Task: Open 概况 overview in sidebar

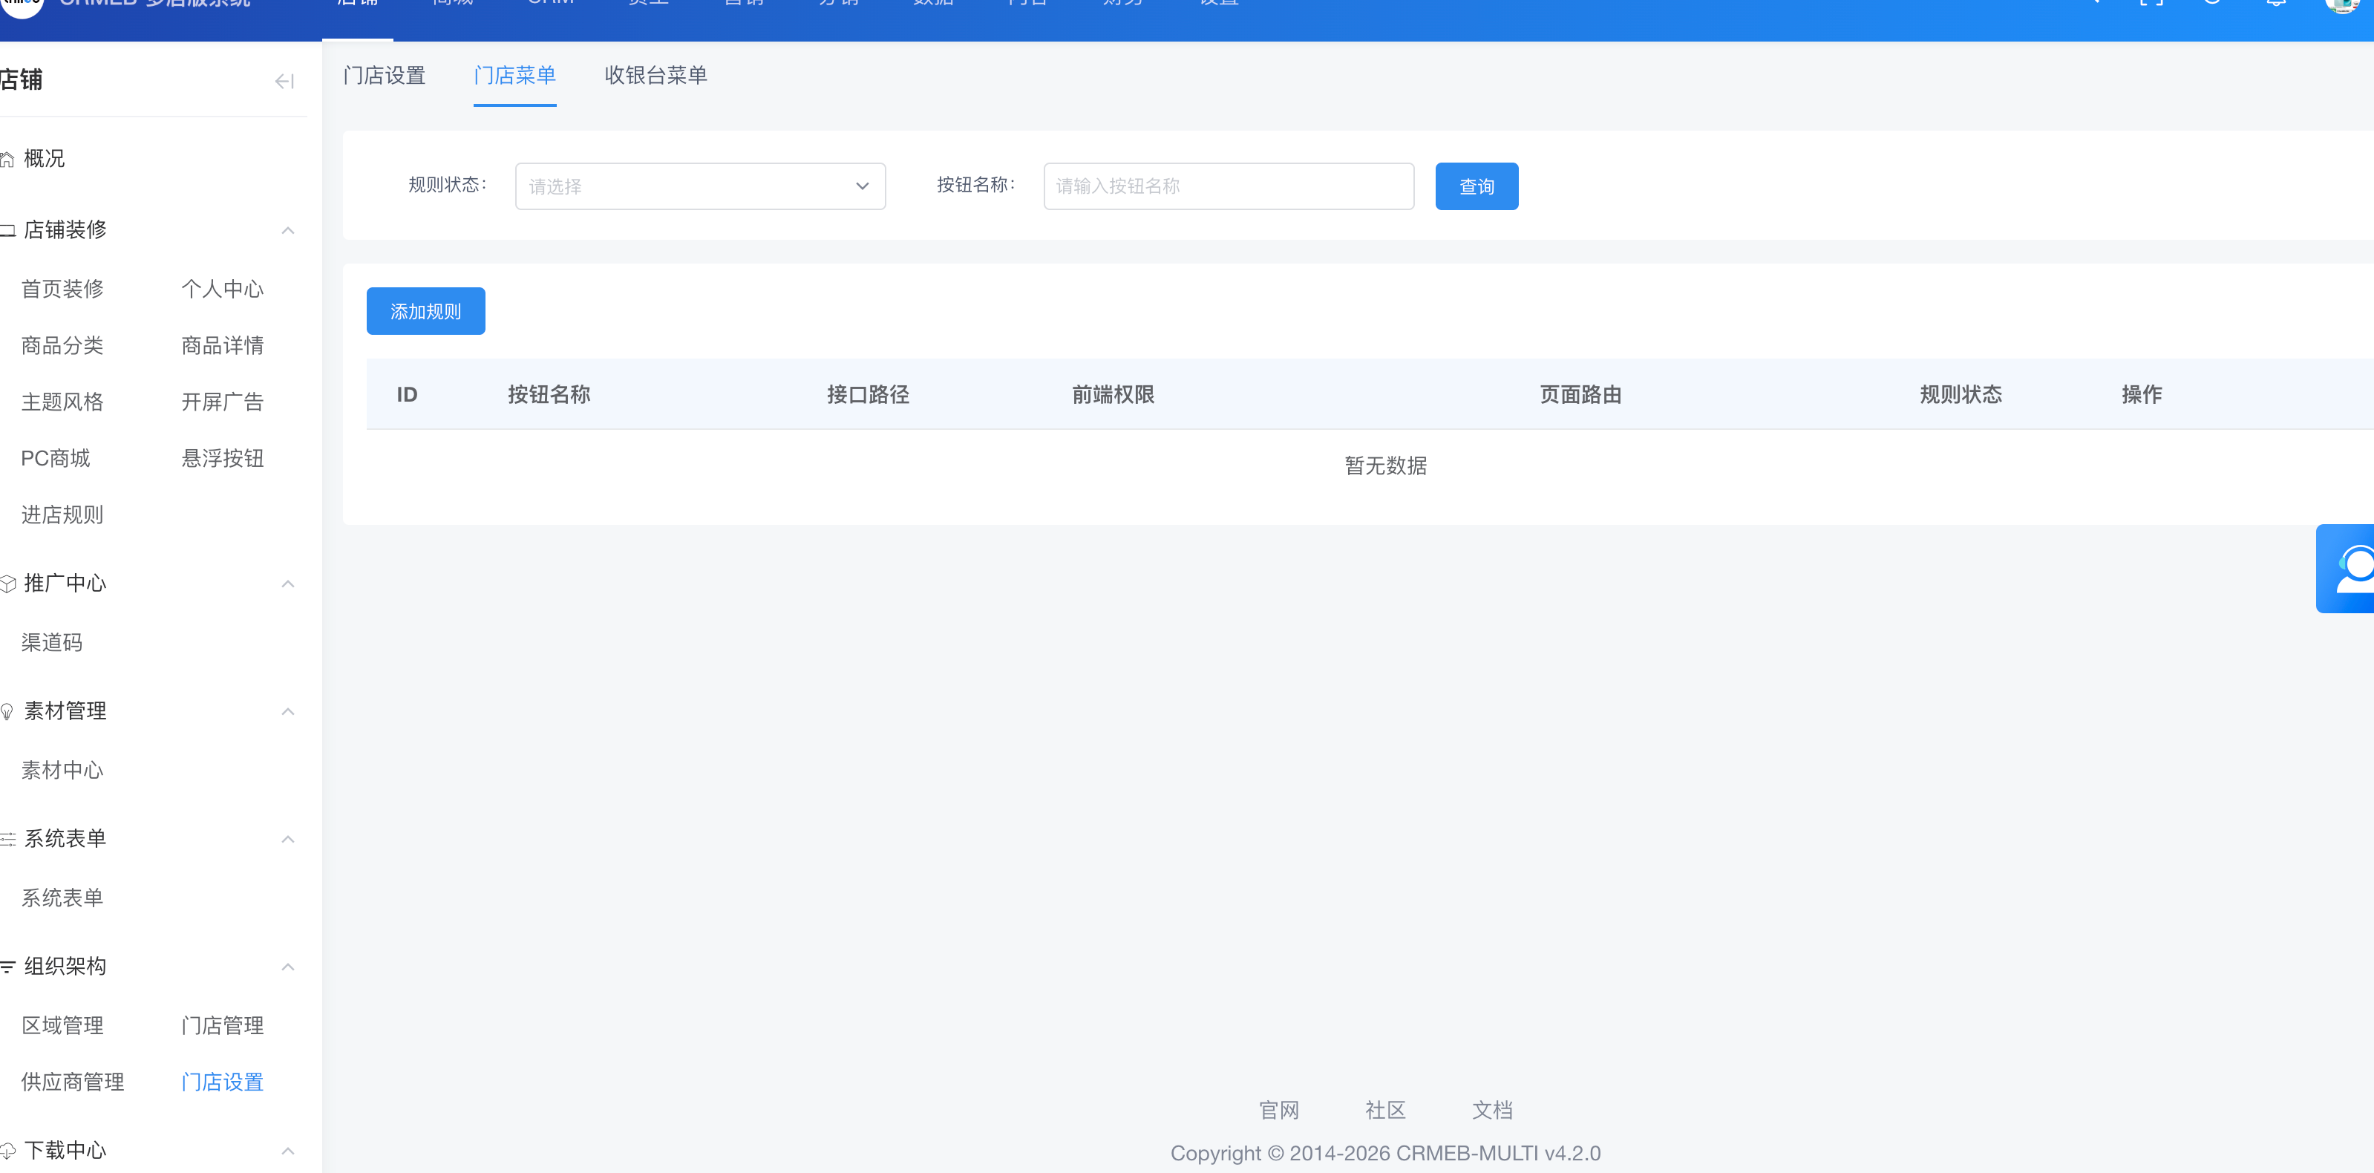Action: pyautogui.click(x=43, y=158)
